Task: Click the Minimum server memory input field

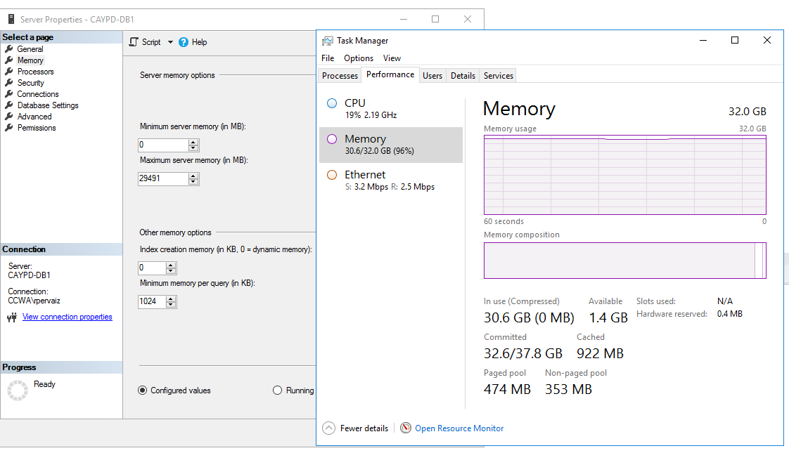Action: 163,145
